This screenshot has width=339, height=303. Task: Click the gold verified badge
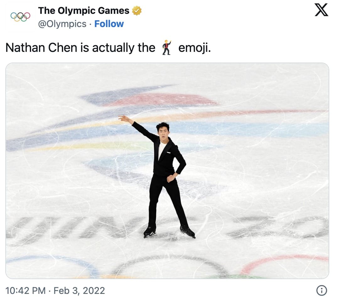[137, 11]
